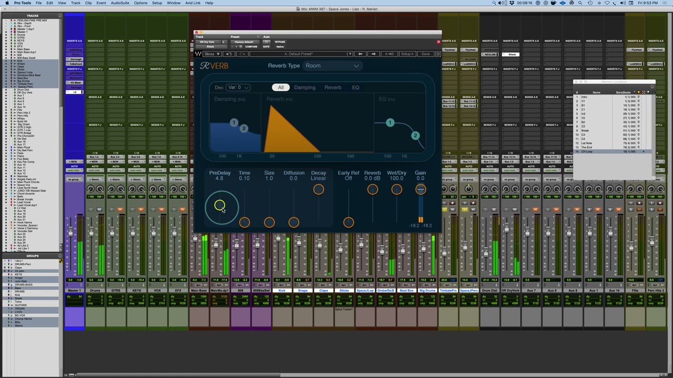Open the Groups list pop-up menu
This screenshot has width=673, height=378.
pos(60,256)
